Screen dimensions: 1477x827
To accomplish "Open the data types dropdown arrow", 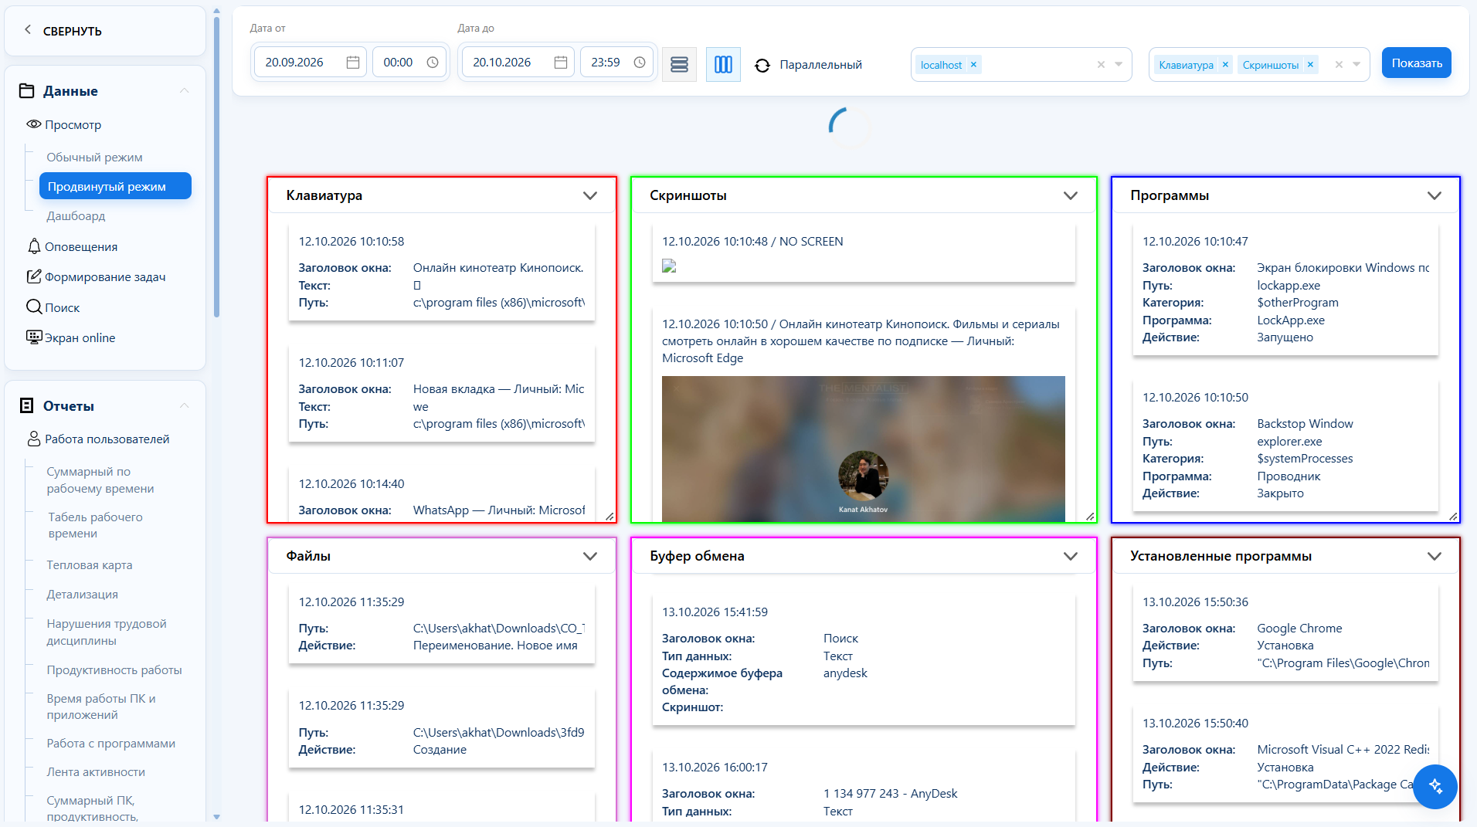I will pyautogui.click(x=1356, y=65).
